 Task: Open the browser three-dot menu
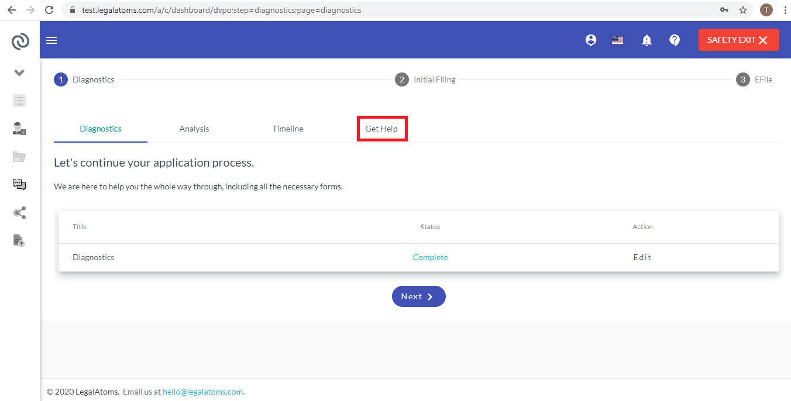click(785, 10)
